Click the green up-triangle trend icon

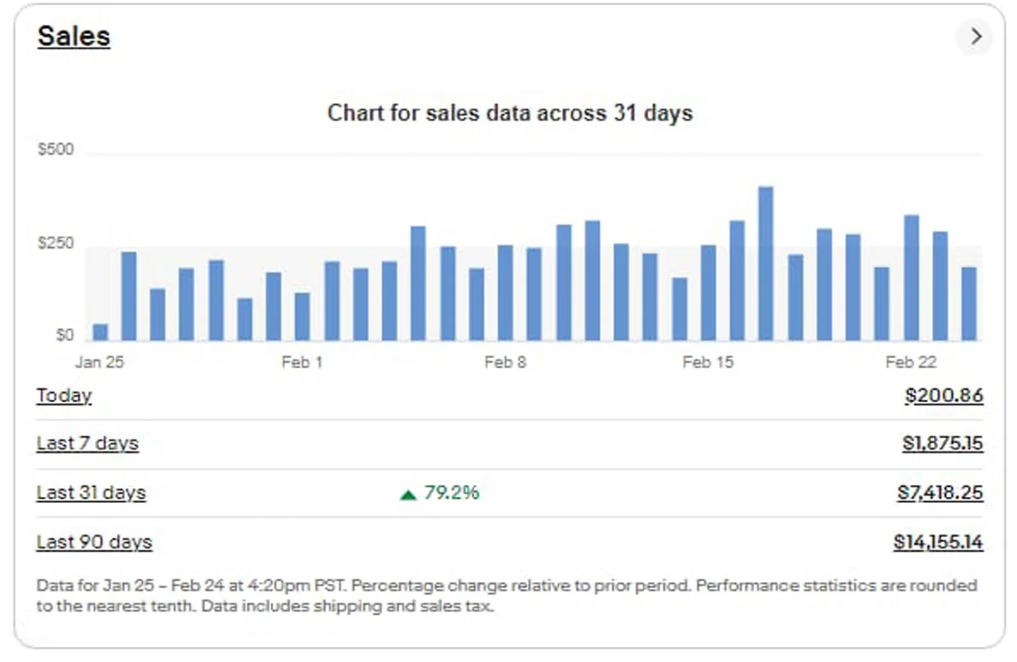[408, 494]
